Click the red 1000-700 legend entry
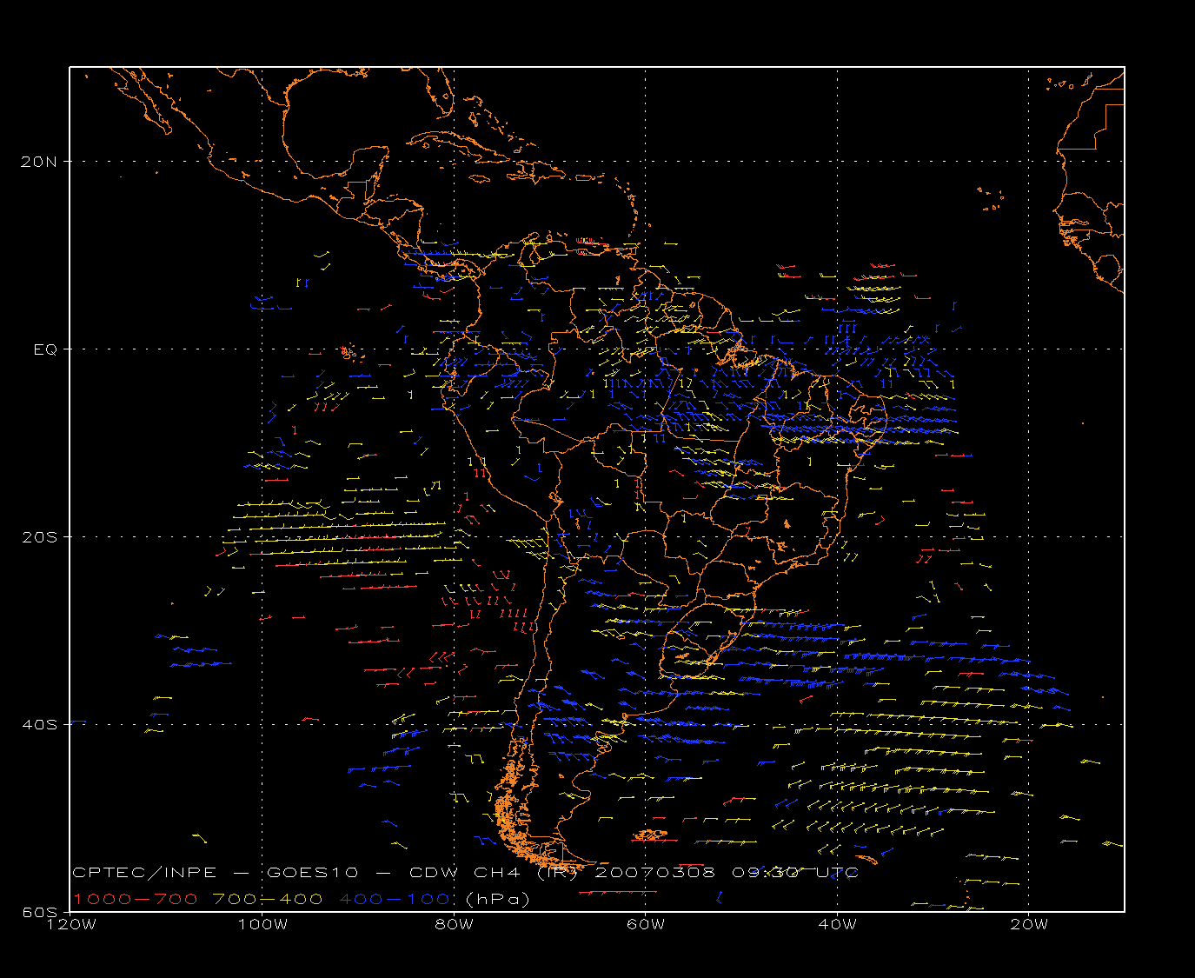This screenshot has height=978, width=1195. click(135, 899)
